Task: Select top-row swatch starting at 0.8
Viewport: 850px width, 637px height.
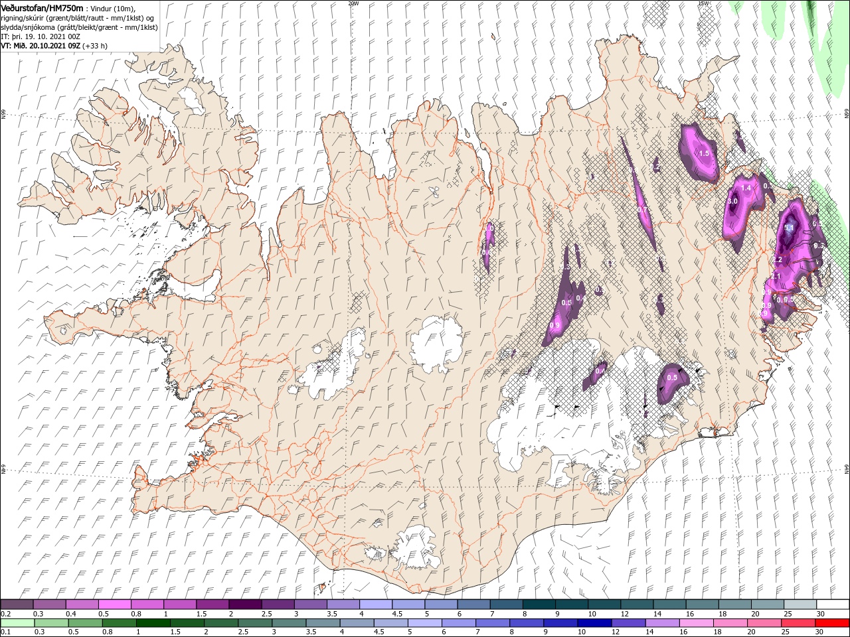Action: [147, 604]
